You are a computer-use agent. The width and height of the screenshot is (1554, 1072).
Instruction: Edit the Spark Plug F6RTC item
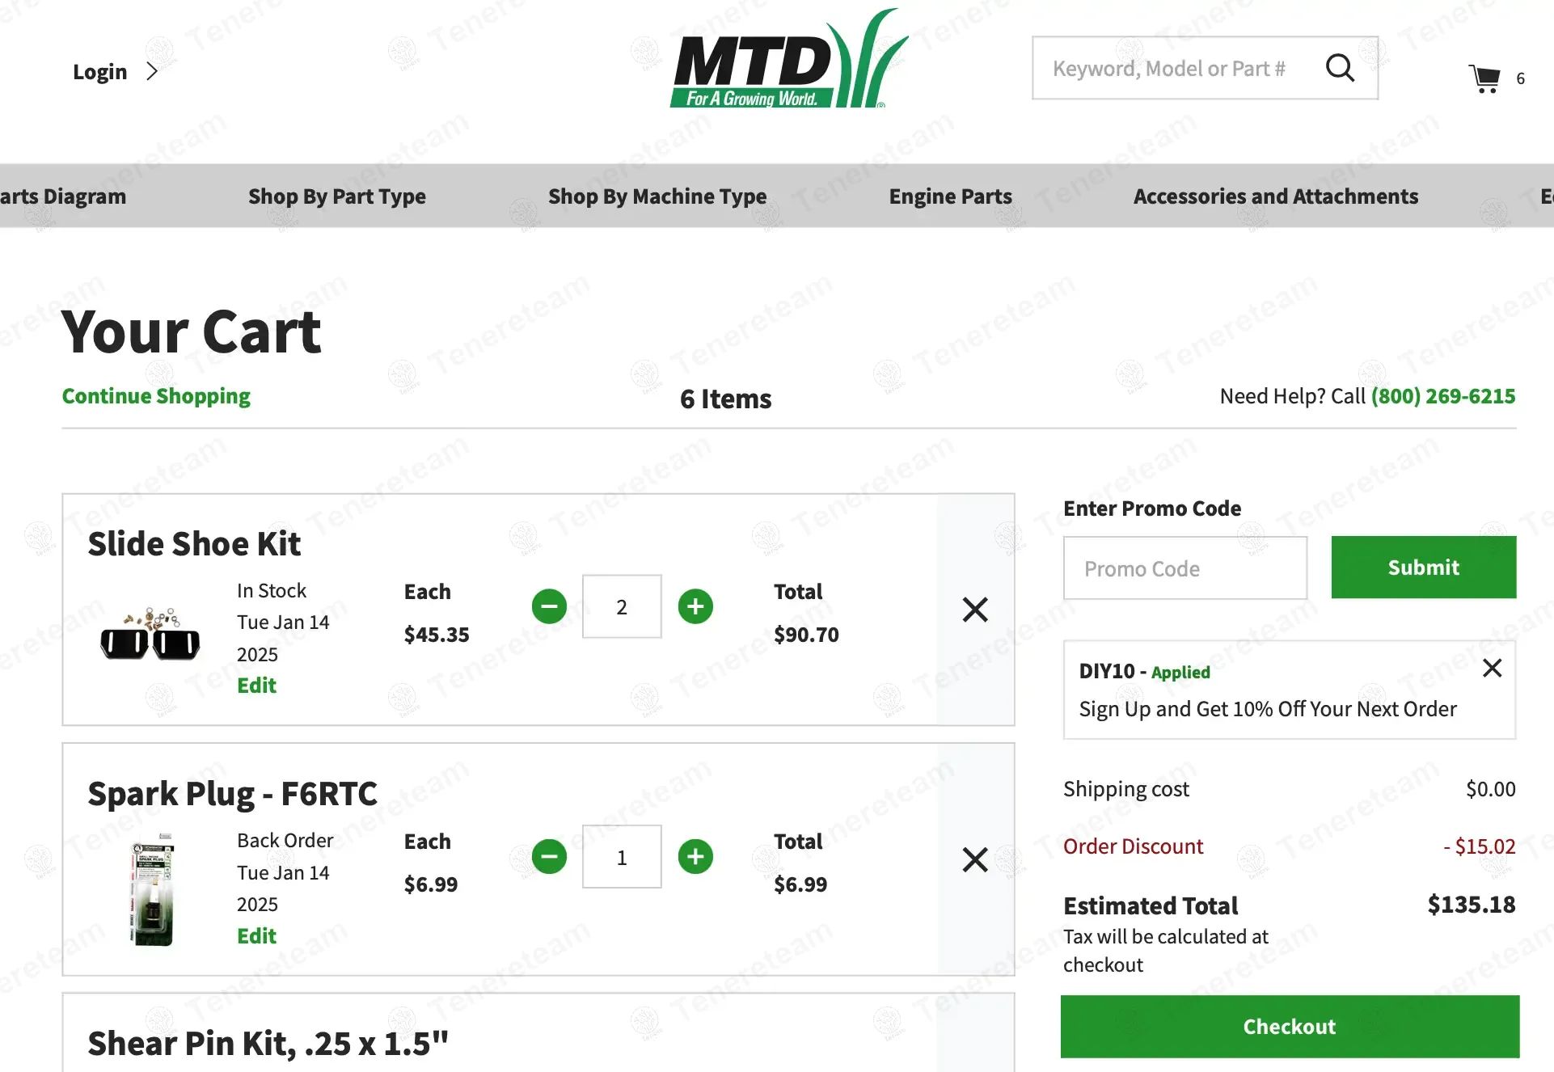tap(256, 936)
